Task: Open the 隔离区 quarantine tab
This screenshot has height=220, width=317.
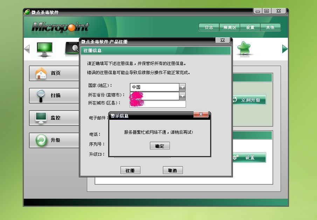Action: click(230, 27)
